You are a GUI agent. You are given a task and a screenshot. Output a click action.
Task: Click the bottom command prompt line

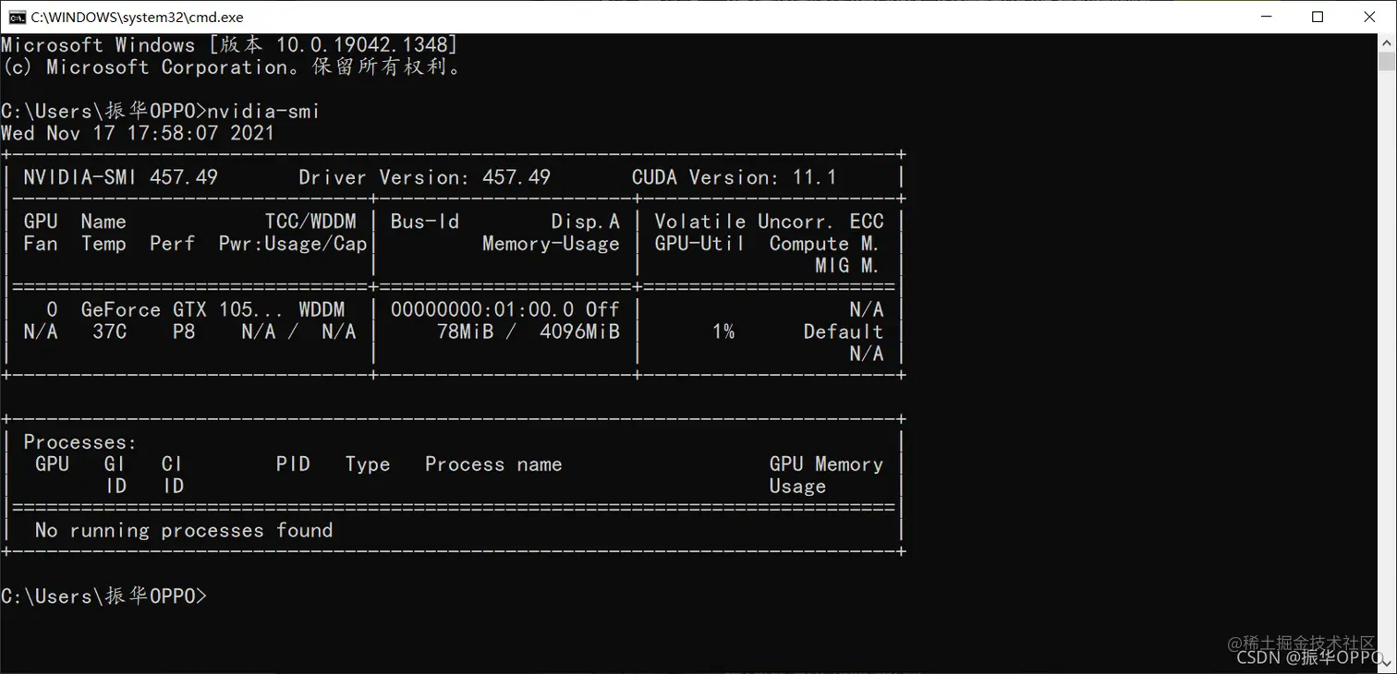[103, 596]
